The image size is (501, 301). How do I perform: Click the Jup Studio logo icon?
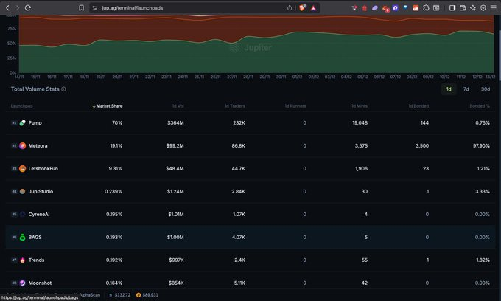[22, 192]
